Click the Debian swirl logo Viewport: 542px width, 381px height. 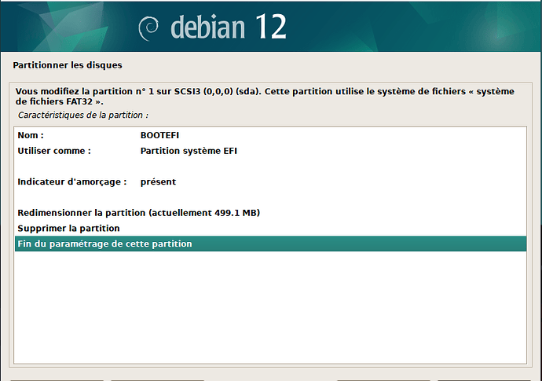(148, 29)
